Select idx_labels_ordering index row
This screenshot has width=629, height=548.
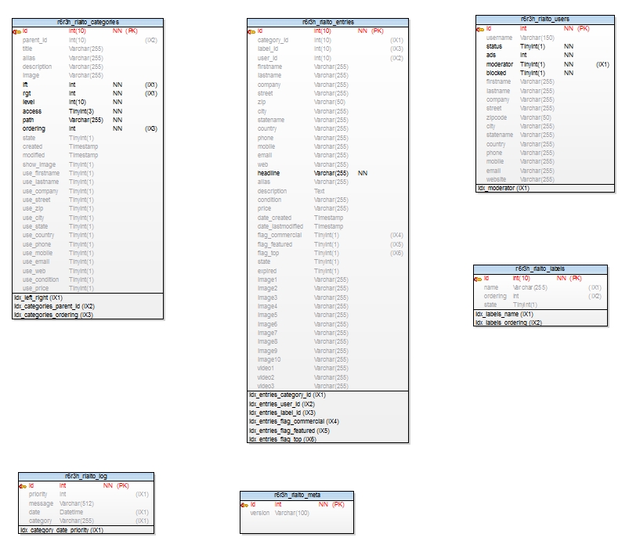coord(508,323)
